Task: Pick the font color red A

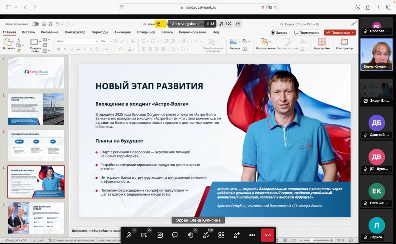Action: click(129, 49)
